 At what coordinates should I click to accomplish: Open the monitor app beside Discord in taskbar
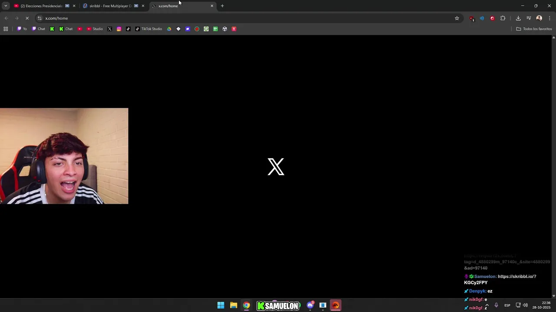coord(323,305)
